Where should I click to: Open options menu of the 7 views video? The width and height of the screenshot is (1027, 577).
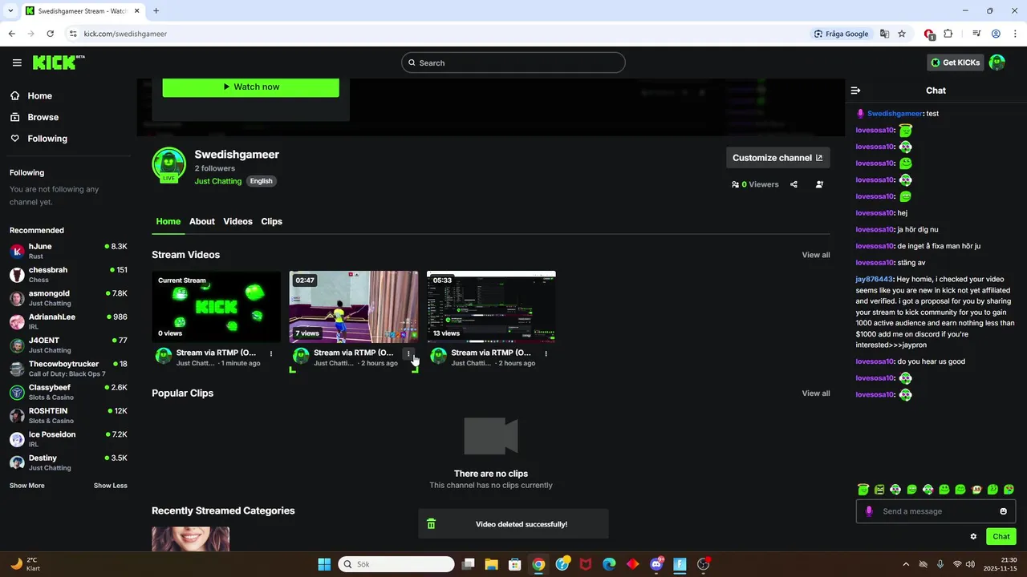[408, 353]
